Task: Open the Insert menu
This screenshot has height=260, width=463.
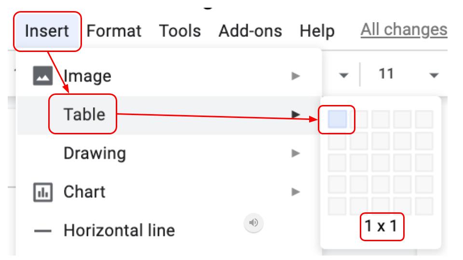Action: point(47,31)
